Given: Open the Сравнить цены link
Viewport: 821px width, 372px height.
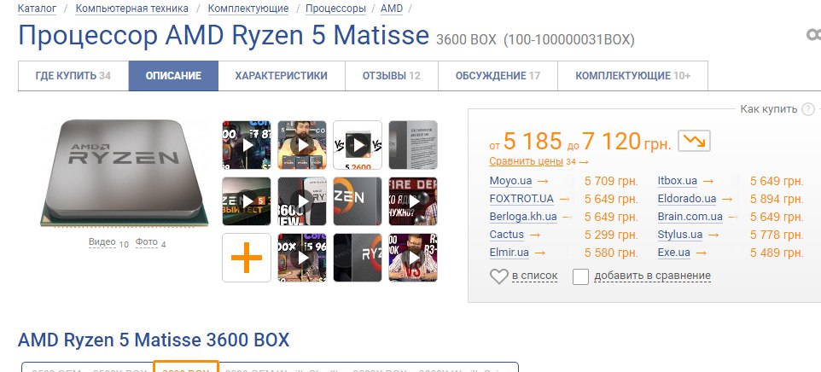Looking at the screenshot, I should pyautogui.click(x=527, y=161).
